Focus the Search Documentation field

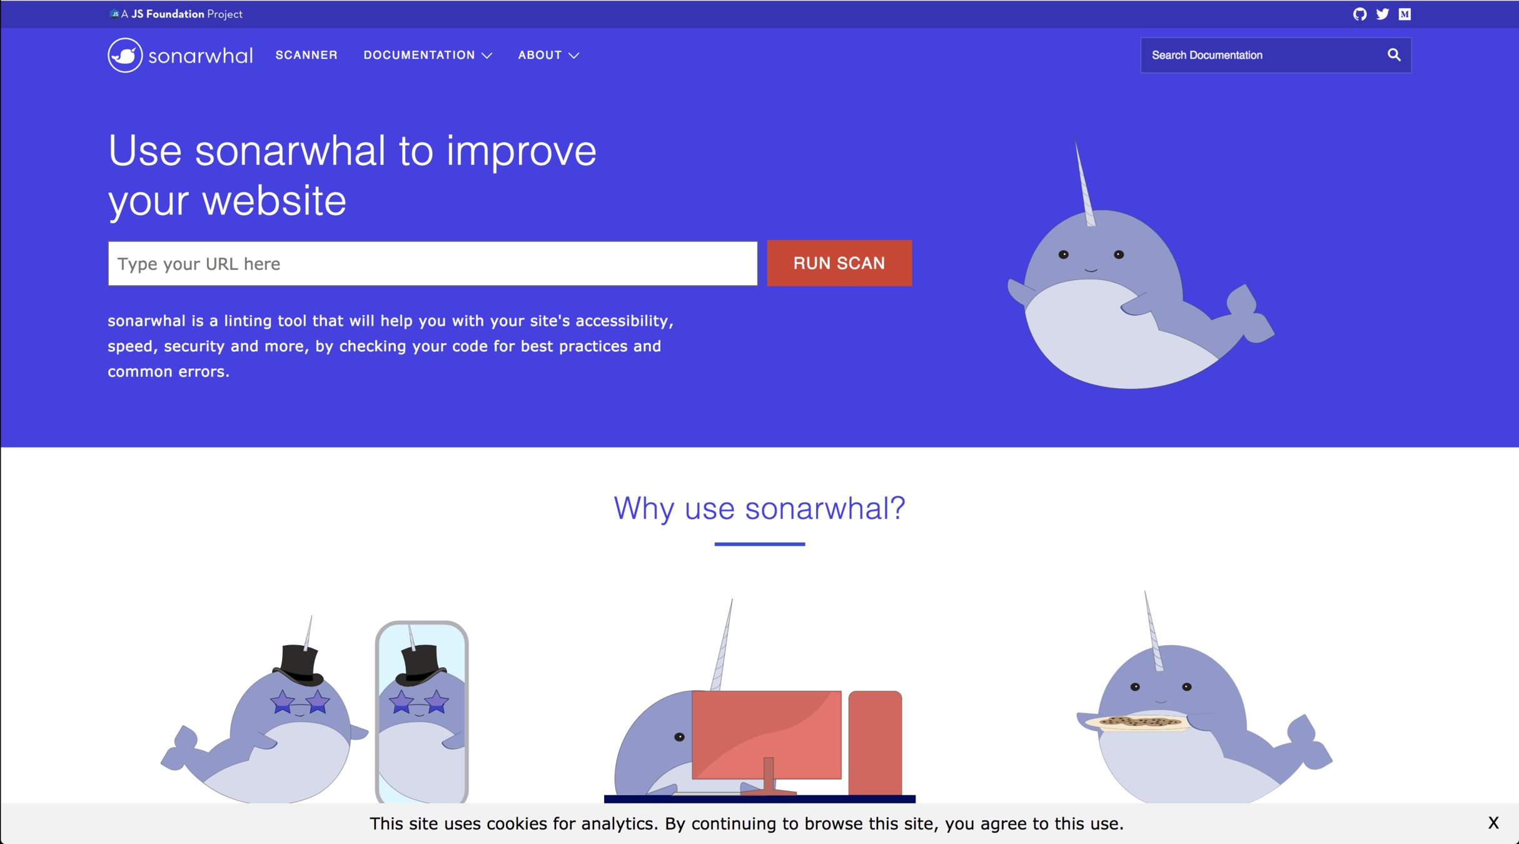(x=1263, y=55)
